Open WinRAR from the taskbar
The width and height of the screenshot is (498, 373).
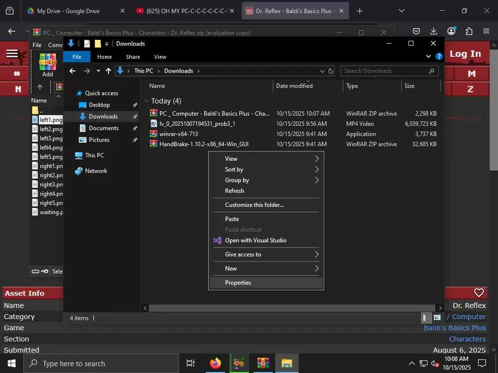pyautogui.click(x=263, y=363)
